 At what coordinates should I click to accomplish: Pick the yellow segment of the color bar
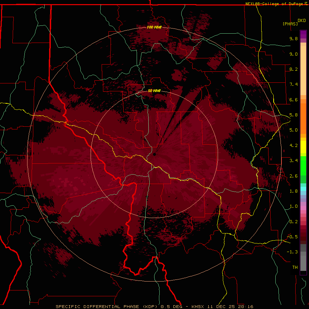tap(303, 147)
